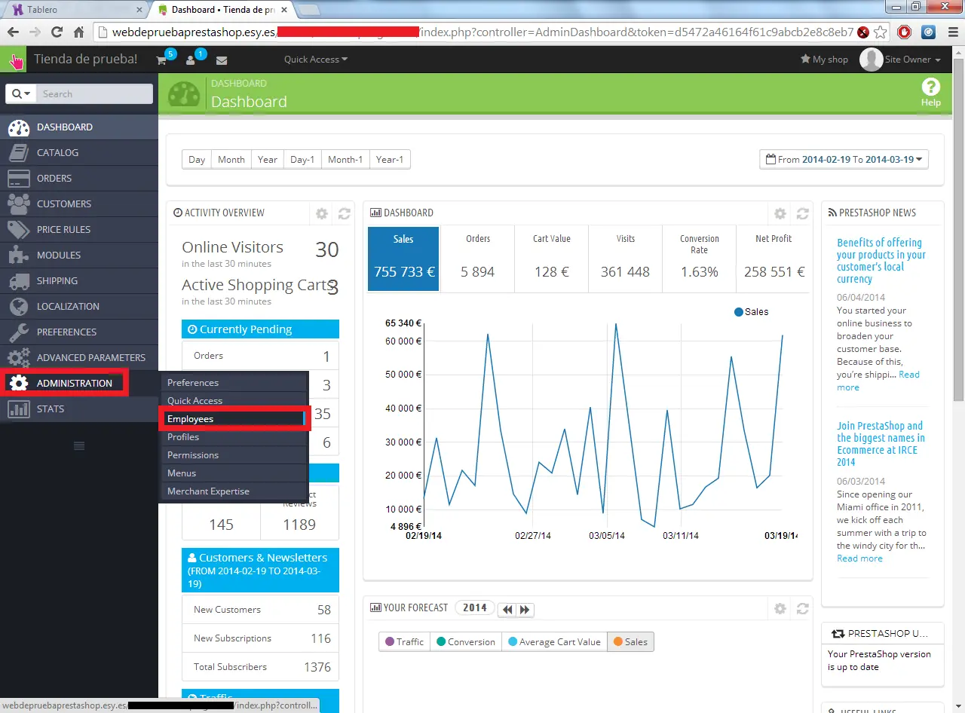The image size is (965, 713).
Task: Select Menus in the Administration submenu
Action: (234, 473)
